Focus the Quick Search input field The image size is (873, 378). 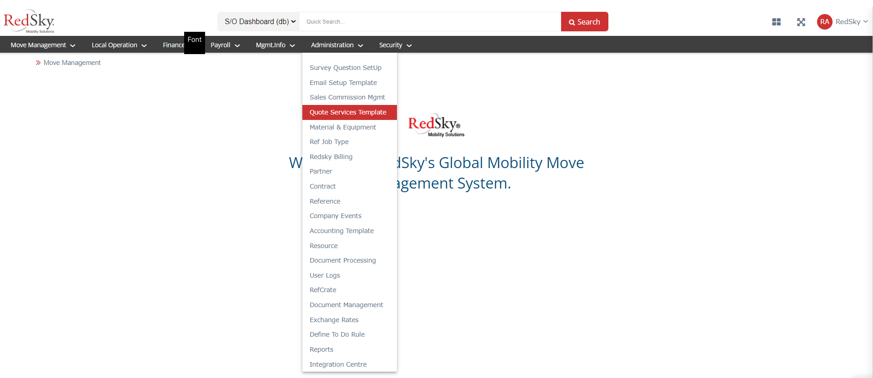click(x=430, y=22)
